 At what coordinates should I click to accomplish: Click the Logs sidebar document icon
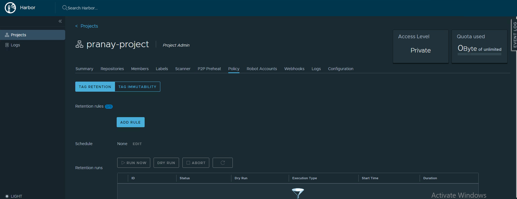[7, 45]
